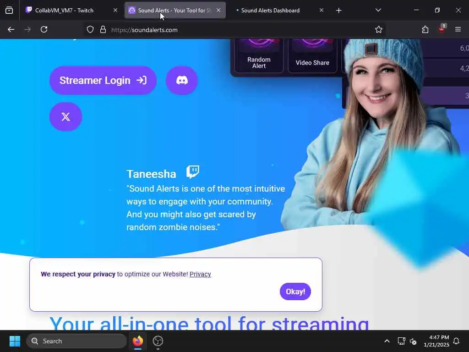
Task: Close the CollabVM_VM7 Twitch tab
Action: (x=115, y=10)
